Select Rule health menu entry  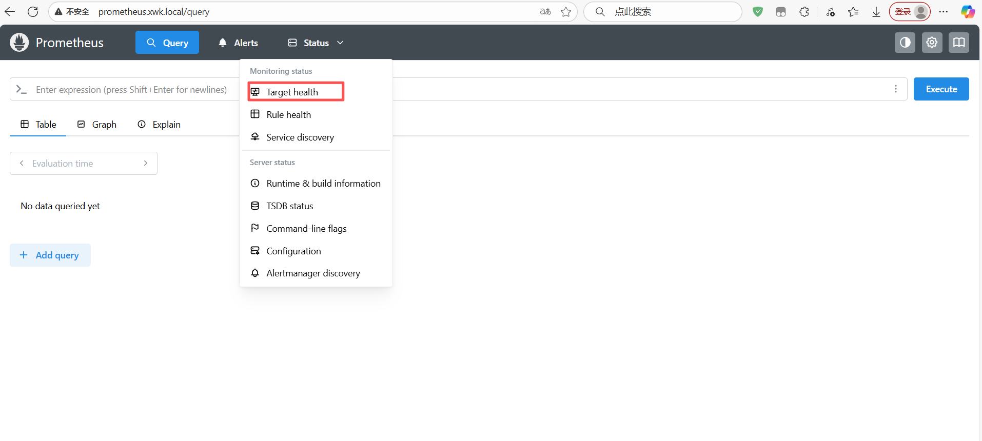[316, 114]
